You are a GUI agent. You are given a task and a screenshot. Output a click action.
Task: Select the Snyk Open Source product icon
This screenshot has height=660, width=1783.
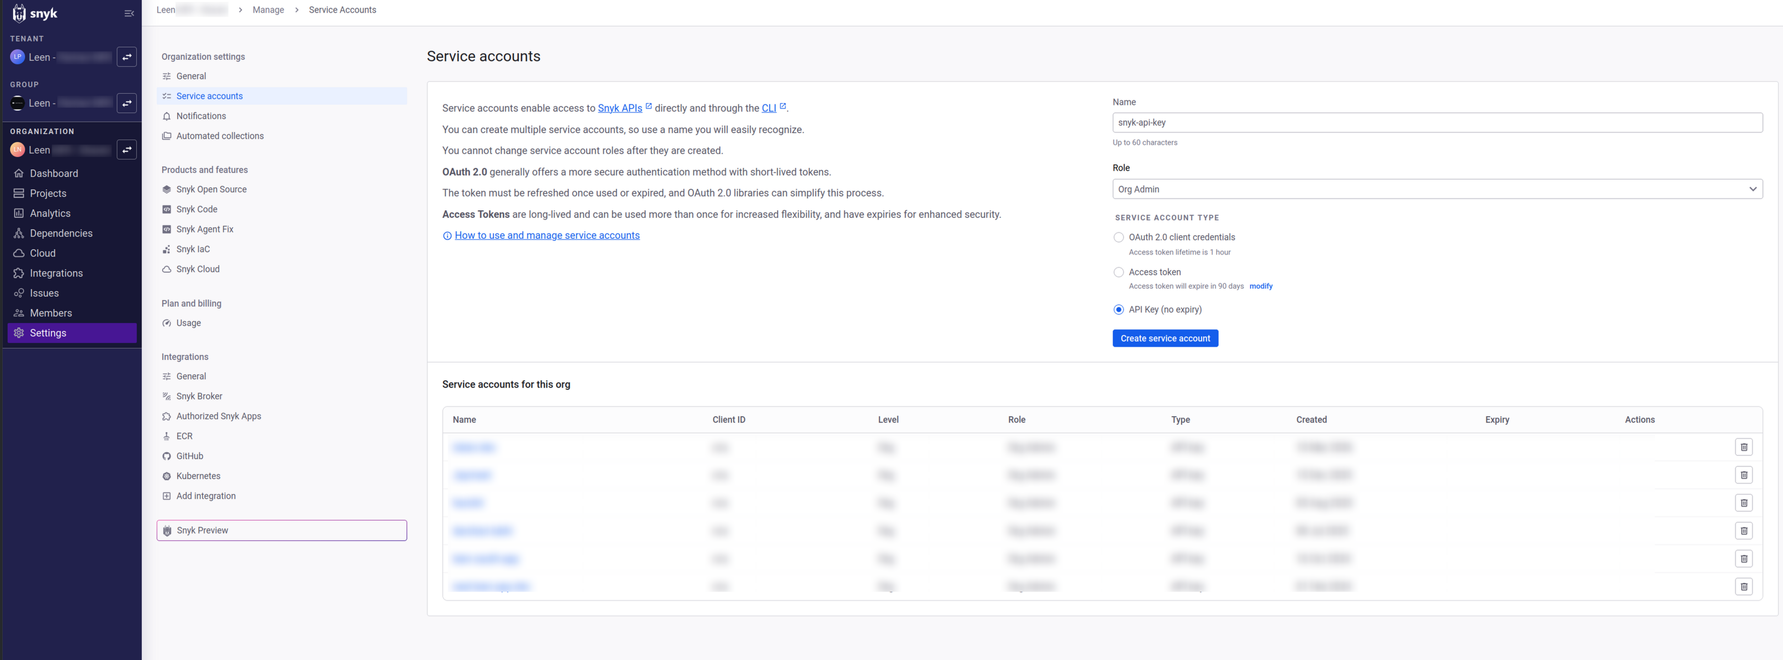click(166, 188)
